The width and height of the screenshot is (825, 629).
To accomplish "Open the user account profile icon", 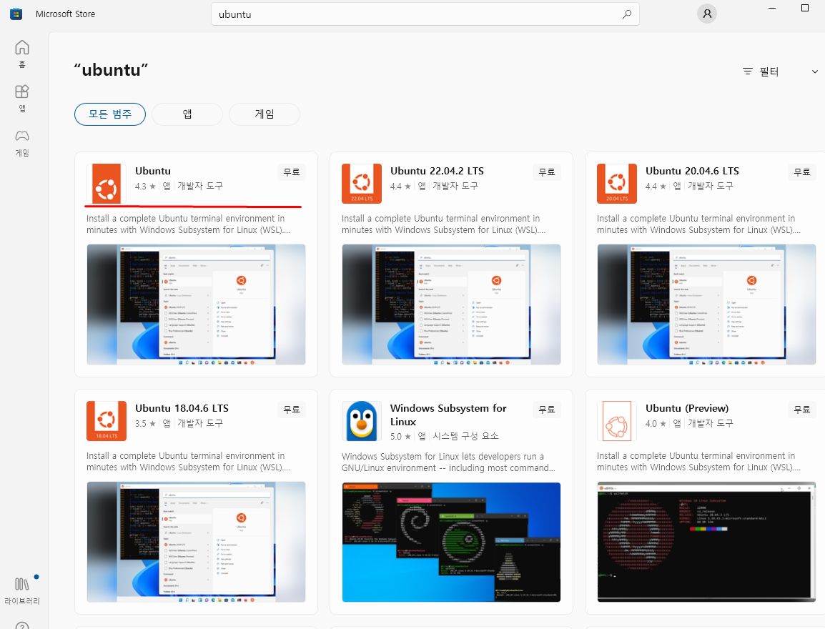I will coord(707,14).
